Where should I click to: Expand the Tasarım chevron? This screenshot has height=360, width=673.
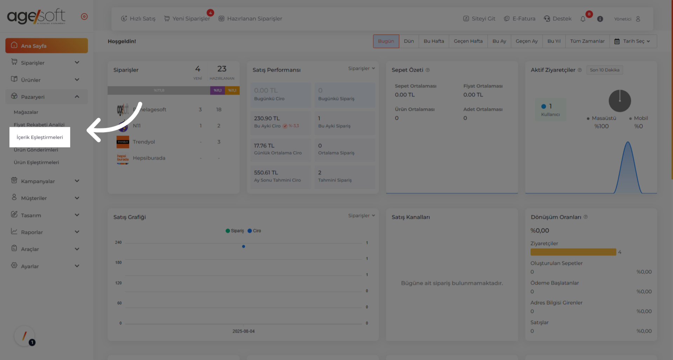(77, 215)
